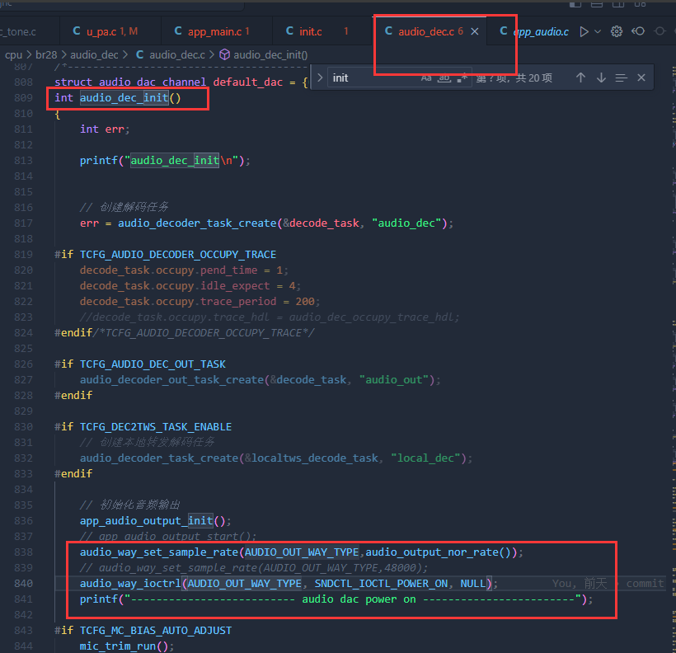The width and height of the screenshot is (676, 653).
Task: Click the git blame note 'You, 前天'
Action: click(x=580, y=584)
